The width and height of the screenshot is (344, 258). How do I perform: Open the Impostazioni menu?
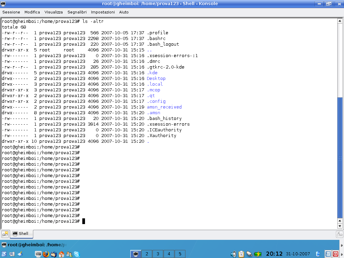pos(103,12)
